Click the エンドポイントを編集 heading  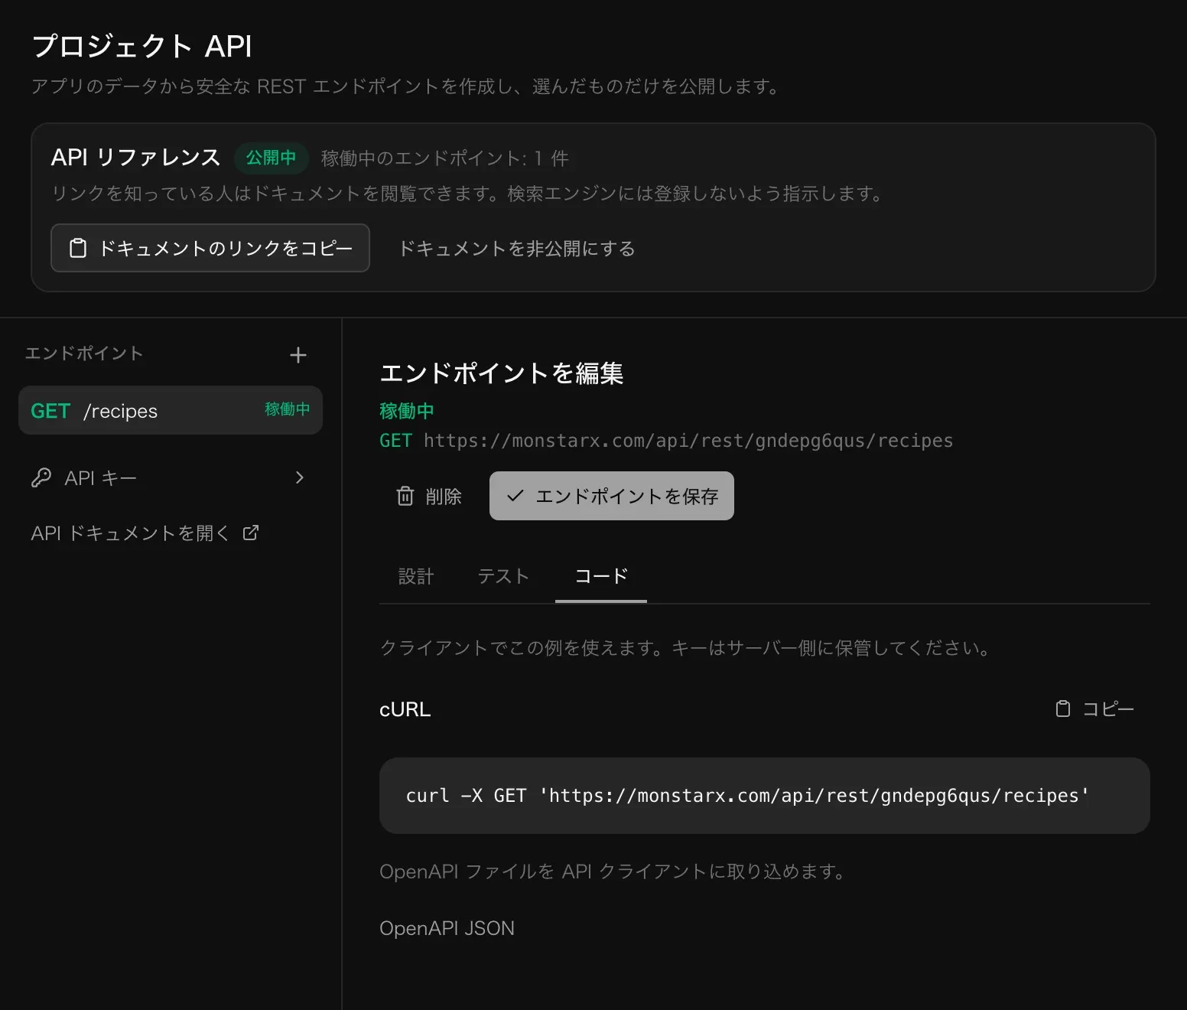pyautogui.click(x=502, y=373)
